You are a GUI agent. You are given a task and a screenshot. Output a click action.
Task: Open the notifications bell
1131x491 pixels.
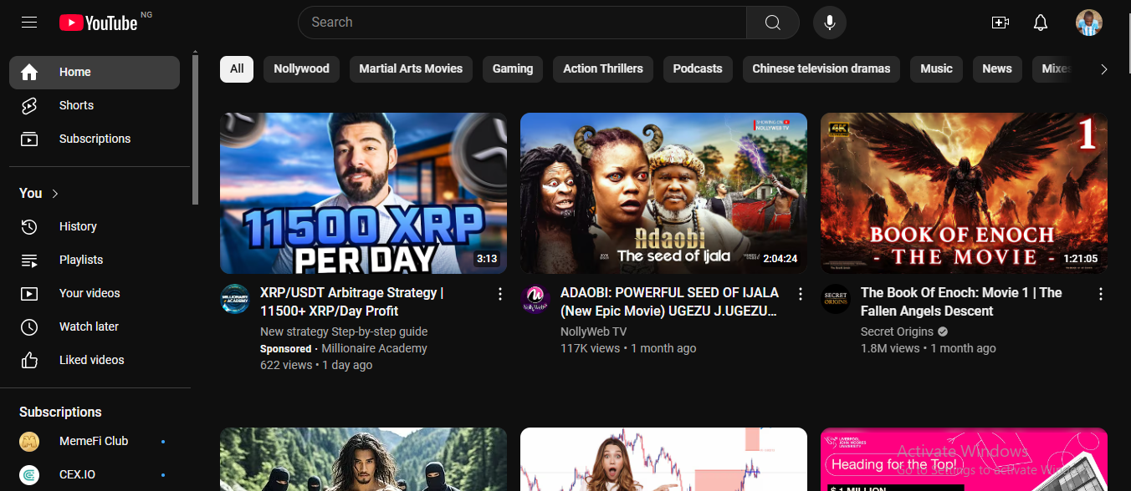click(x=1041, y=23)
